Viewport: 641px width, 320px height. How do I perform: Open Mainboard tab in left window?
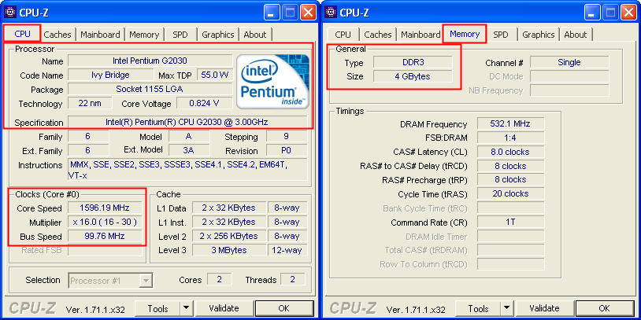point(100,35)
